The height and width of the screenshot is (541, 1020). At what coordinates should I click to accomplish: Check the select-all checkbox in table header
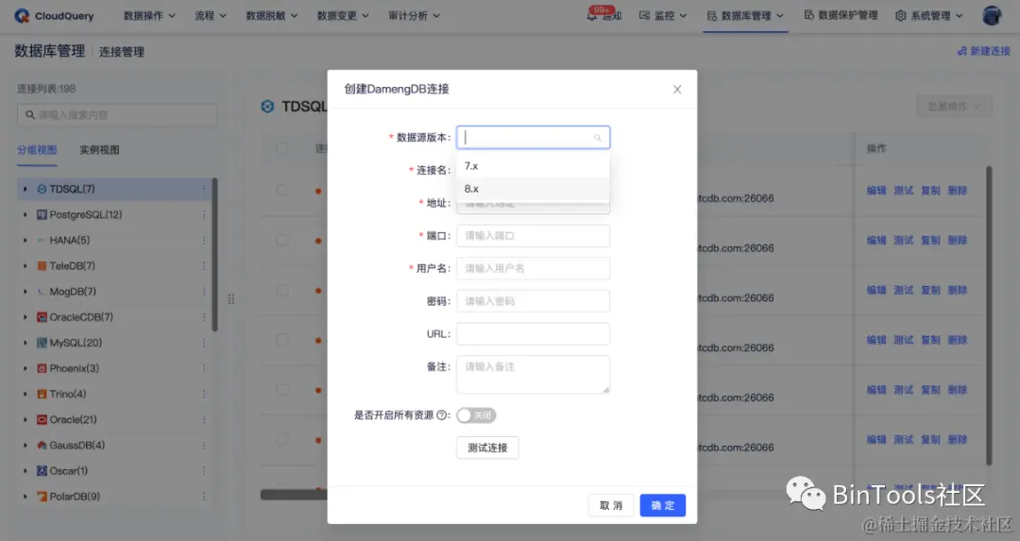(282, 148)
